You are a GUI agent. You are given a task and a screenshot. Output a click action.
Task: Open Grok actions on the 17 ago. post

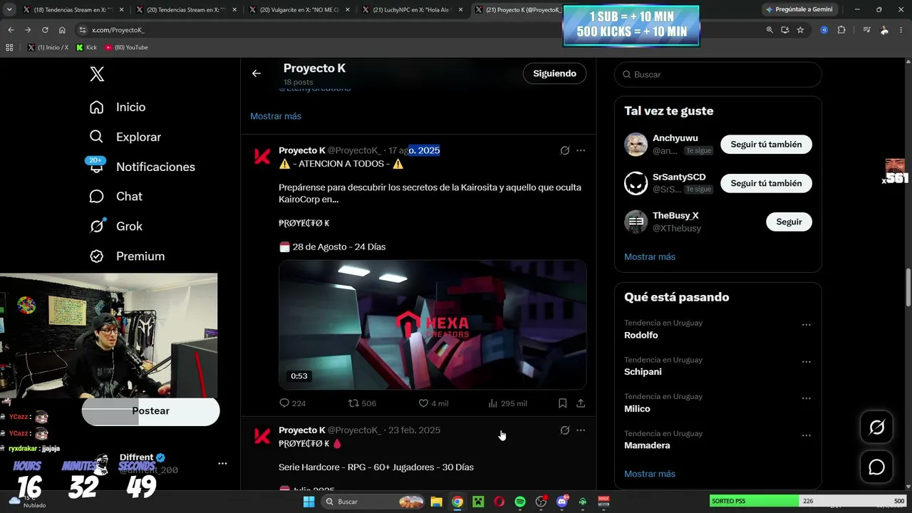pos(565,150)
